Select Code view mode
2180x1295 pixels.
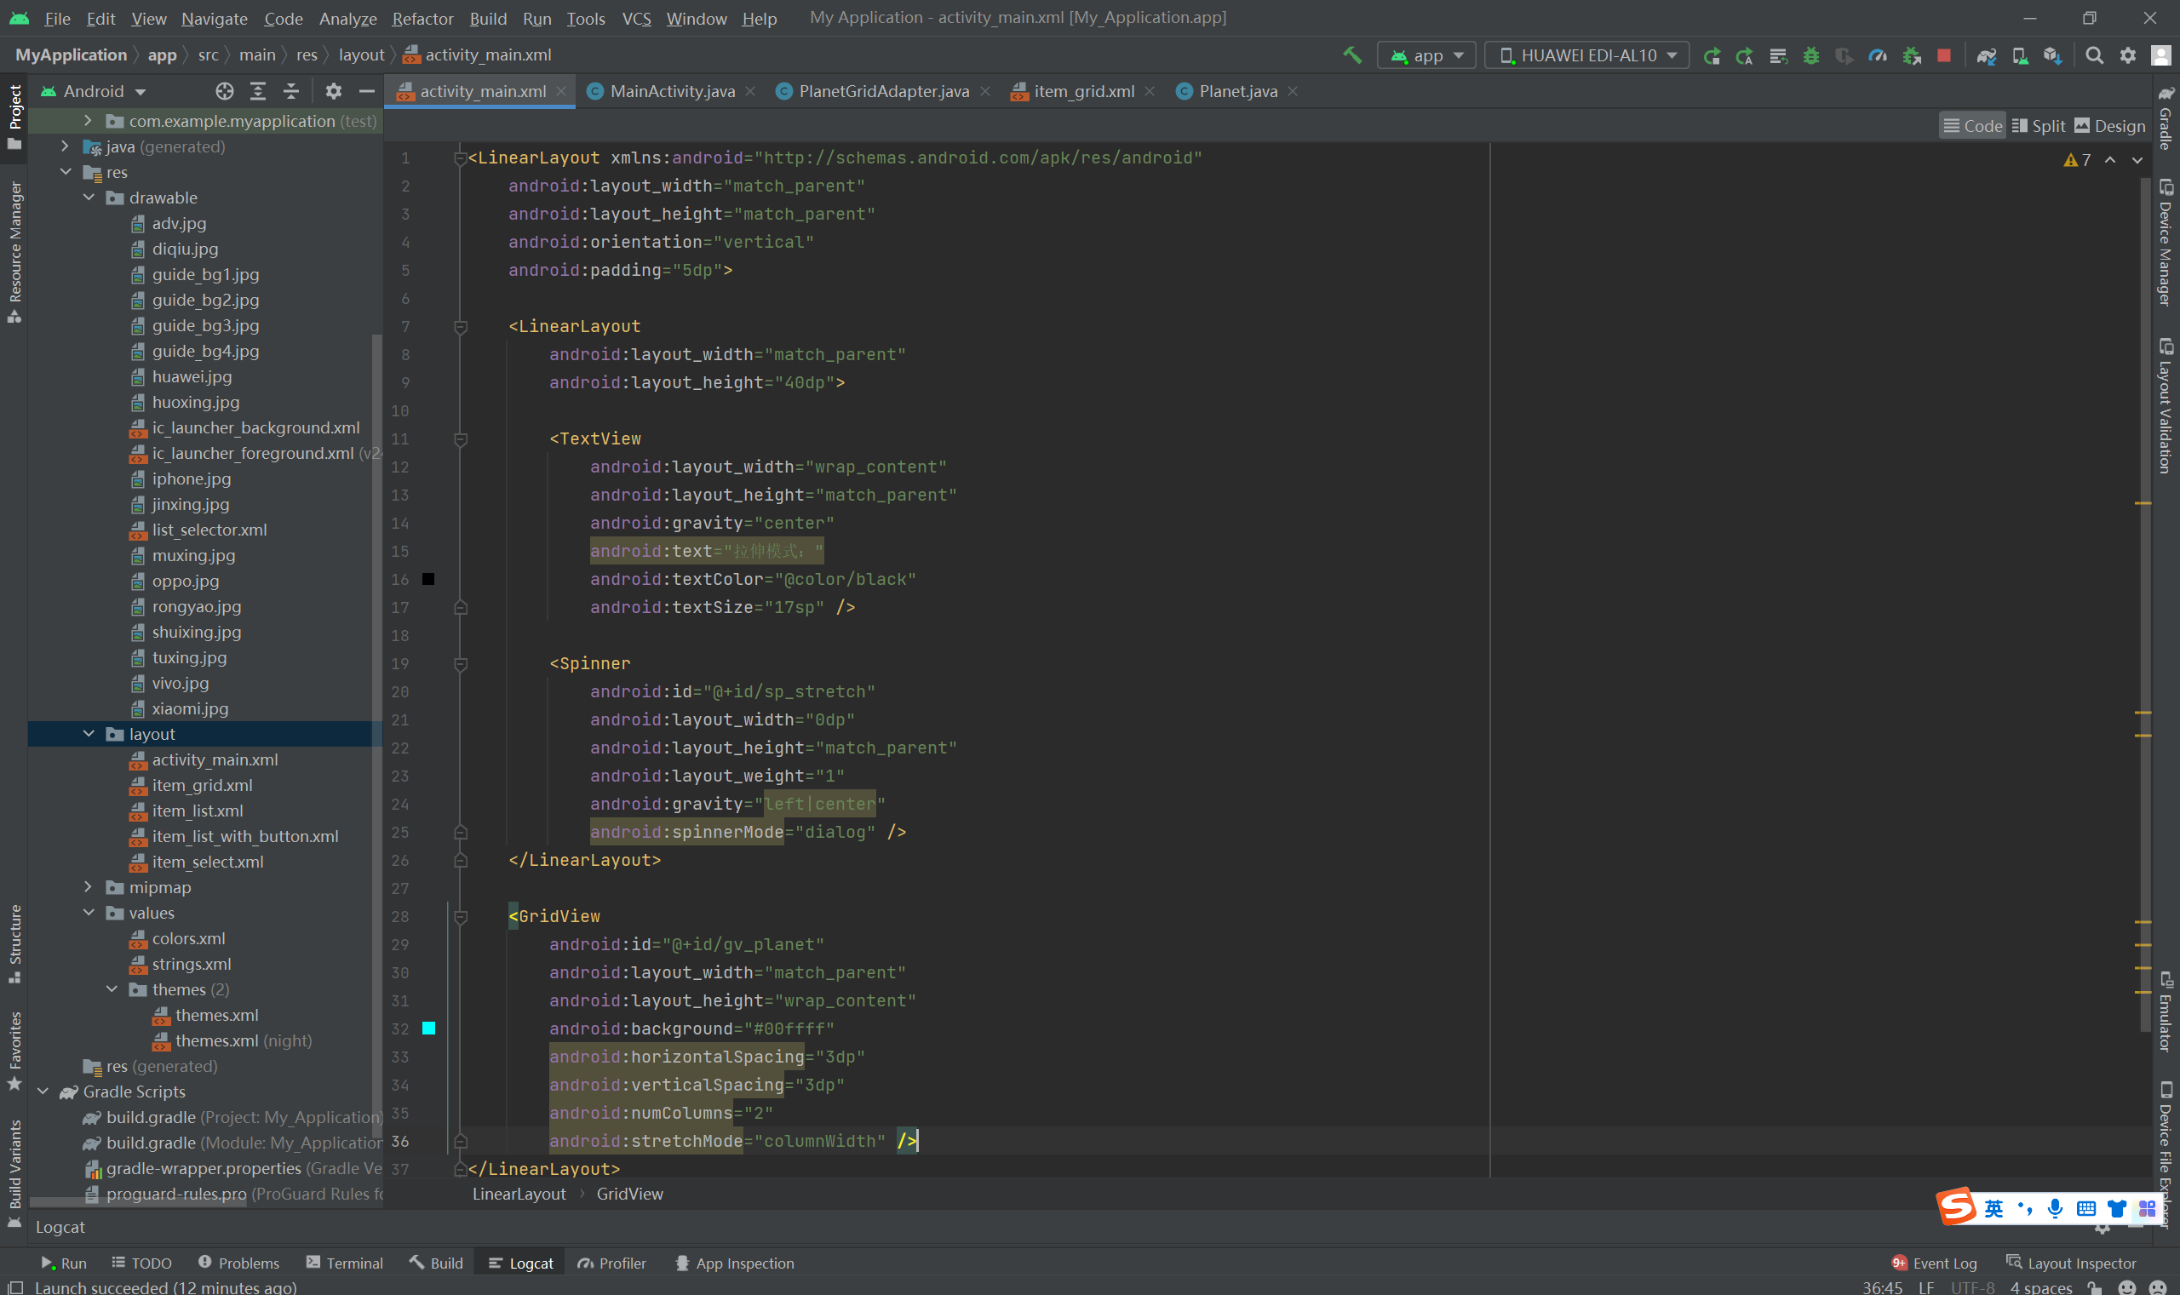coord(1972,126)
